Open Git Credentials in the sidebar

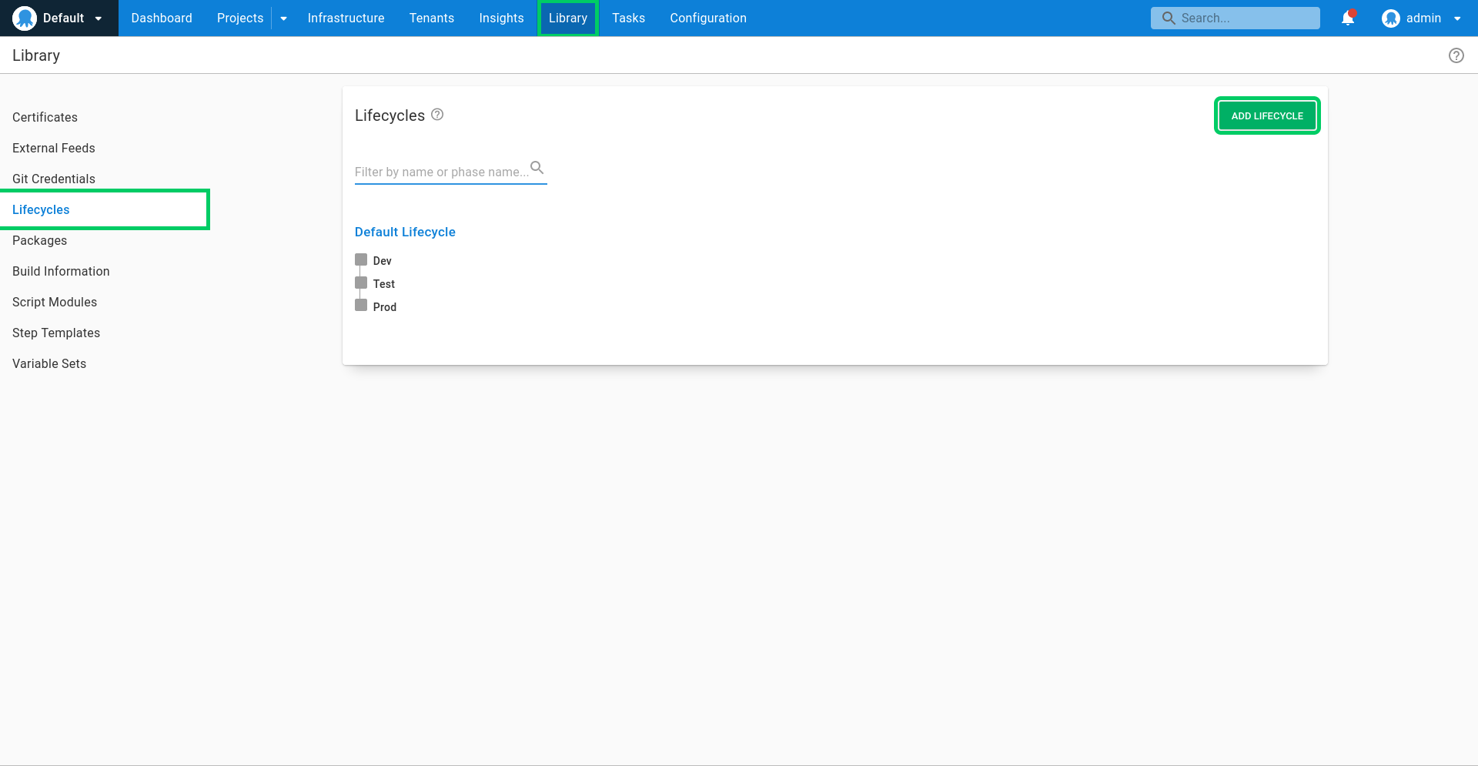54,179
